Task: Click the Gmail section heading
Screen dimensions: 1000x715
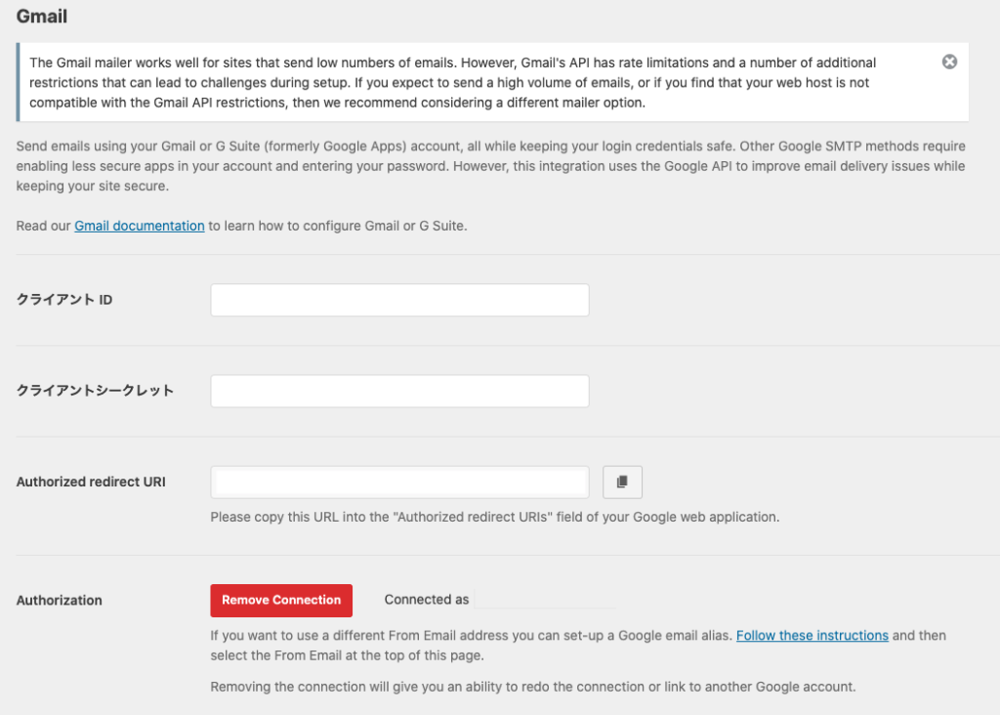Action: pos(42,17)
